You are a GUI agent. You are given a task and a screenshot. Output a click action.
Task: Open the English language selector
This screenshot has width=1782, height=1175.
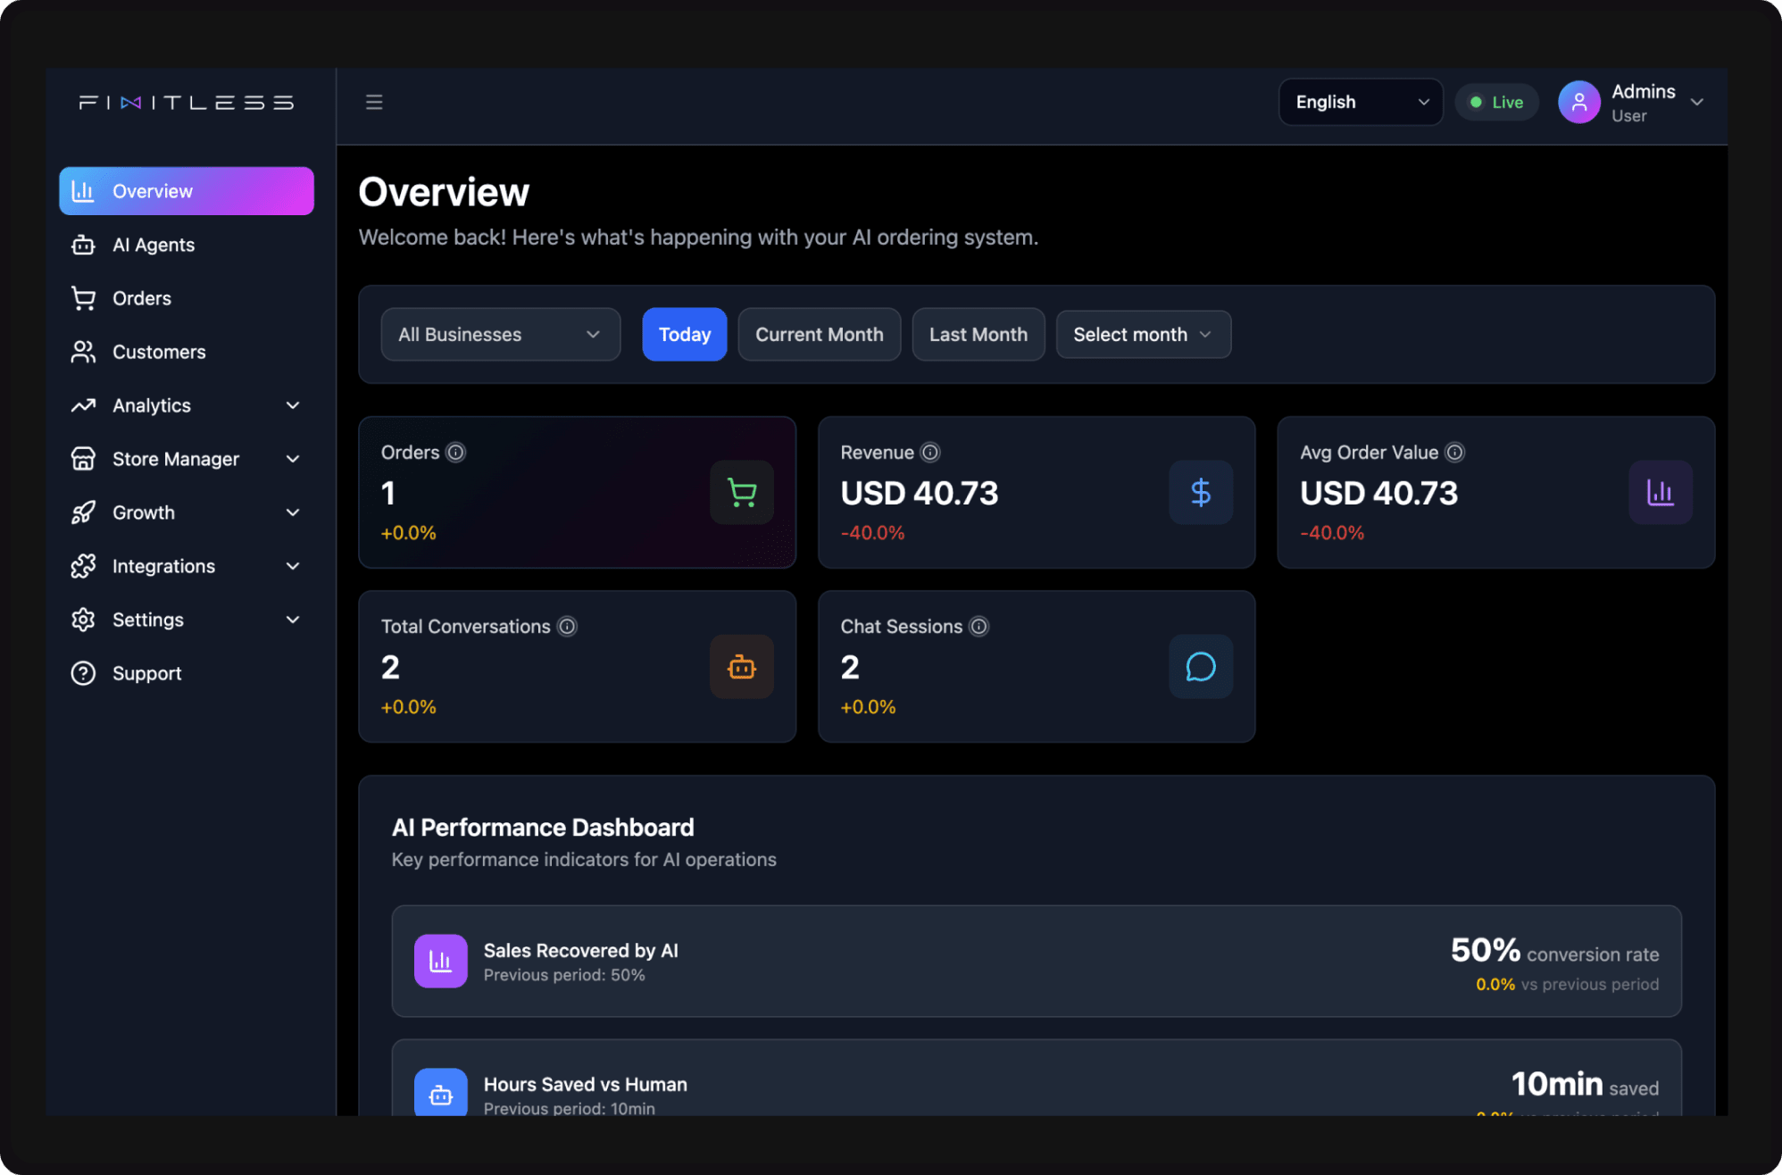tap(1360, 102)
